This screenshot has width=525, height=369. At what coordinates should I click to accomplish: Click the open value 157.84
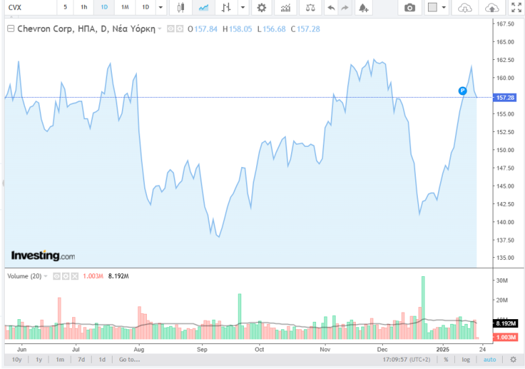(206, 29)
